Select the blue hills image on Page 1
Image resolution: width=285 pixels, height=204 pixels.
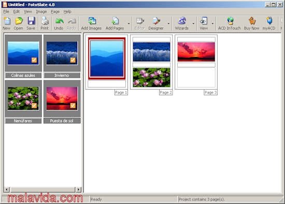coord(107,59)
